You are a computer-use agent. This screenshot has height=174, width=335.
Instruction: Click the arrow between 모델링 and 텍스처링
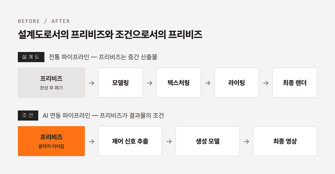tap(150, 83)
